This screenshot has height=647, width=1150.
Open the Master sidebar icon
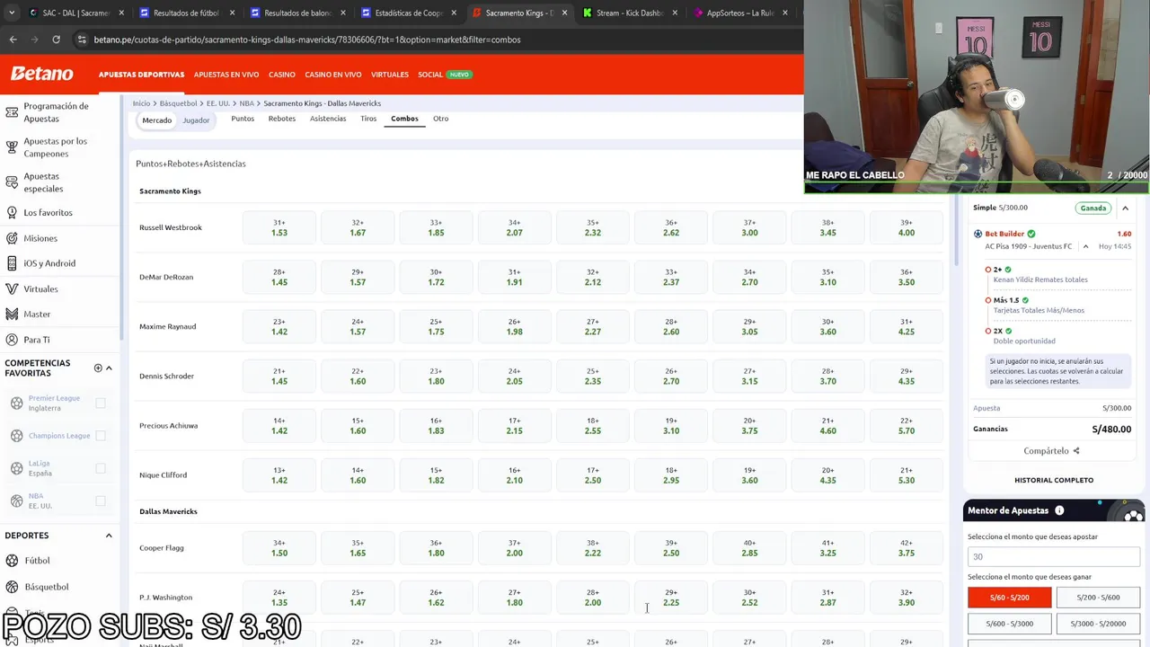(x=12, y=314)
